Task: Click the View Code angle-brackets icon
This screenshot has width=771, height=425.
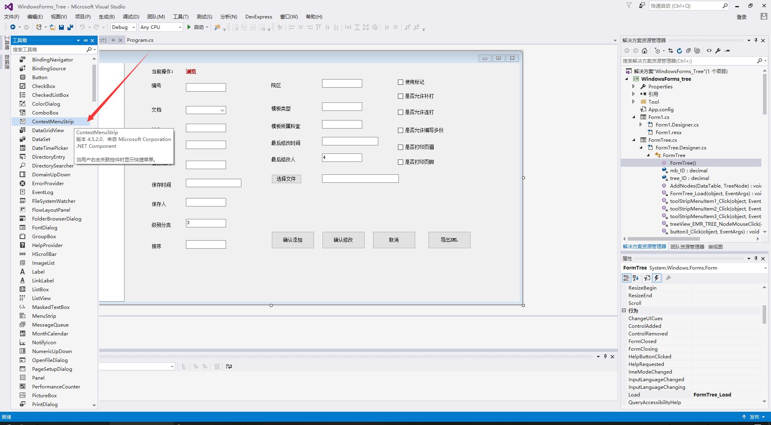Action: (709, 51)
